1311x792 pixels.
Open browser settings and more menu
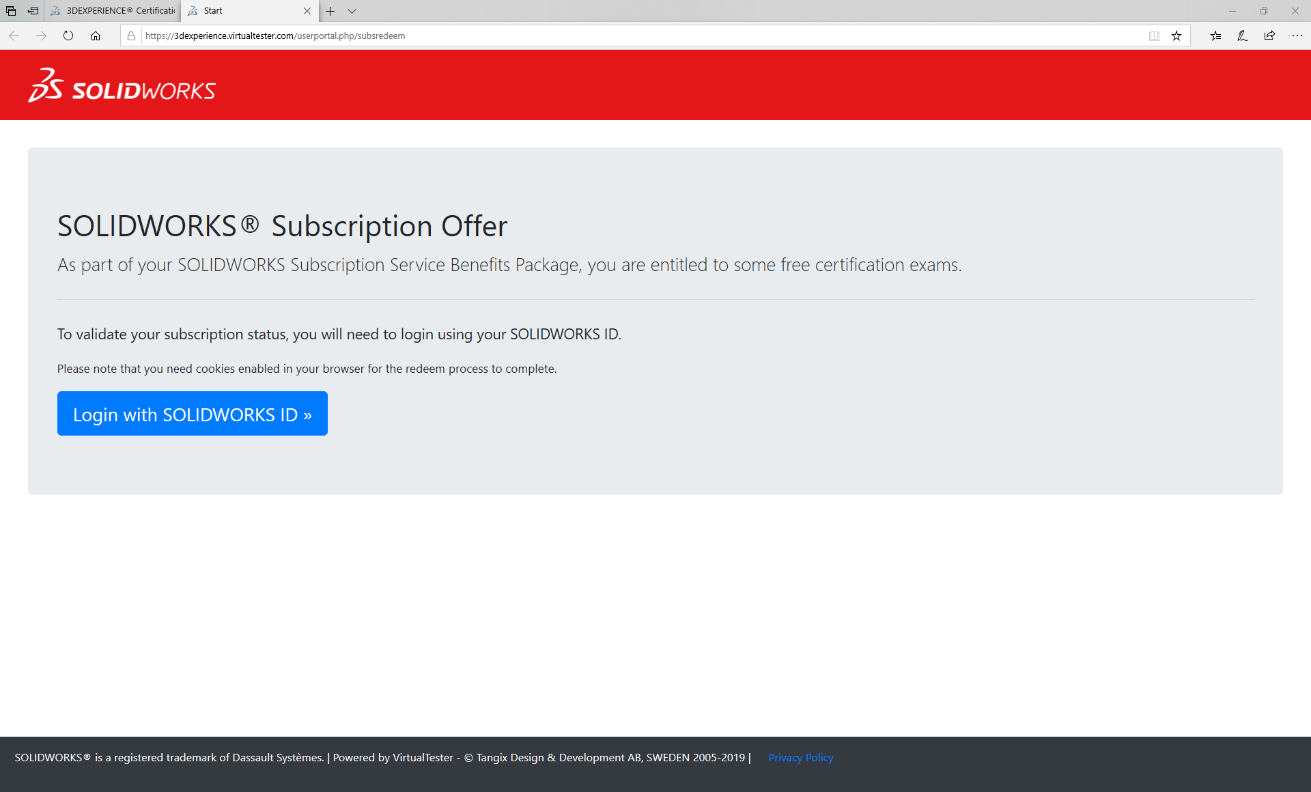click(x=1297, y=36)
